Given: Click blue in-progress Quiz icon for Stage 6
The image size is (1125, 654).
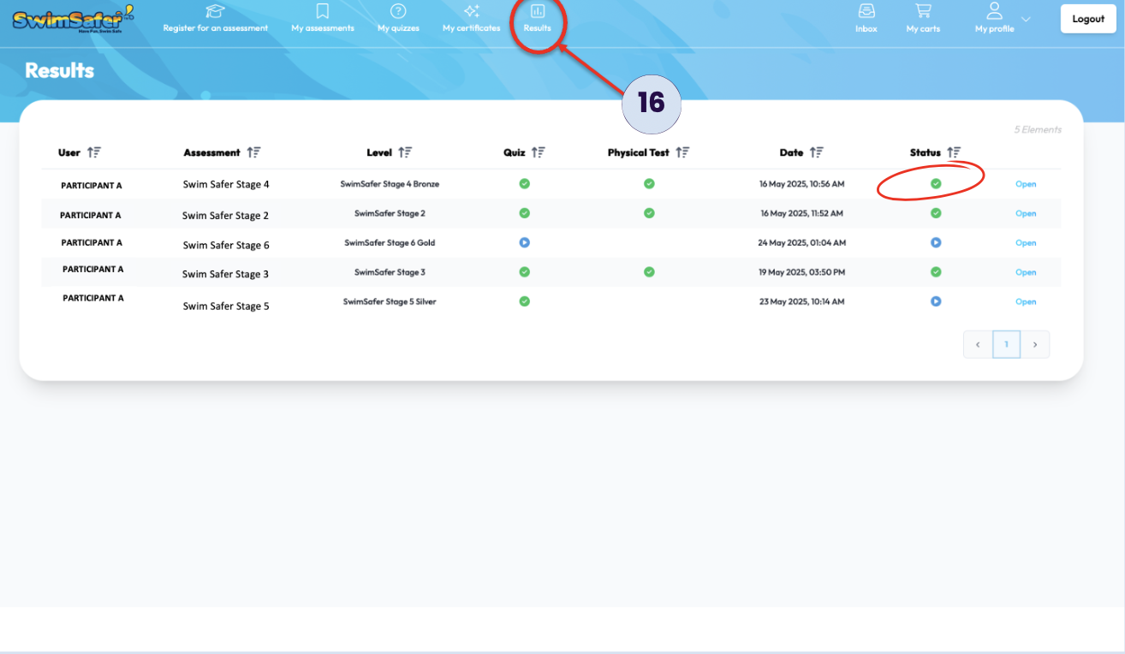Looking at the screenshot, I should click(525, 243).
